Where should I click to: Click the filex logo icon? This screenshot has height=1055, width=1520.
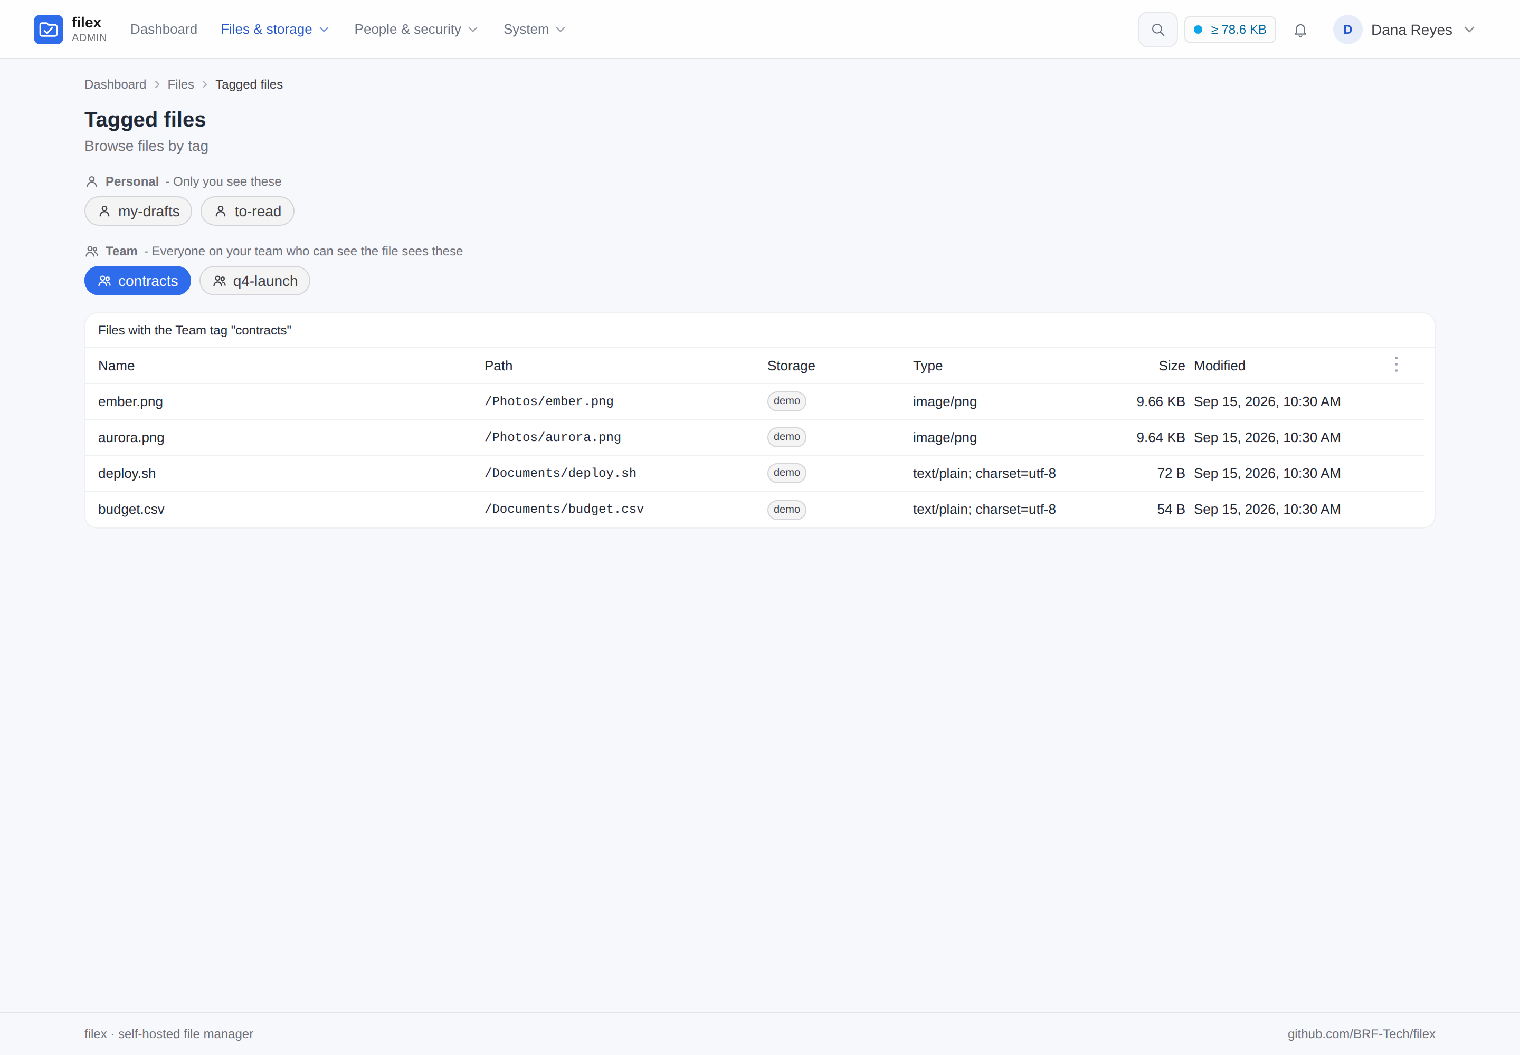tap(48, 29)
